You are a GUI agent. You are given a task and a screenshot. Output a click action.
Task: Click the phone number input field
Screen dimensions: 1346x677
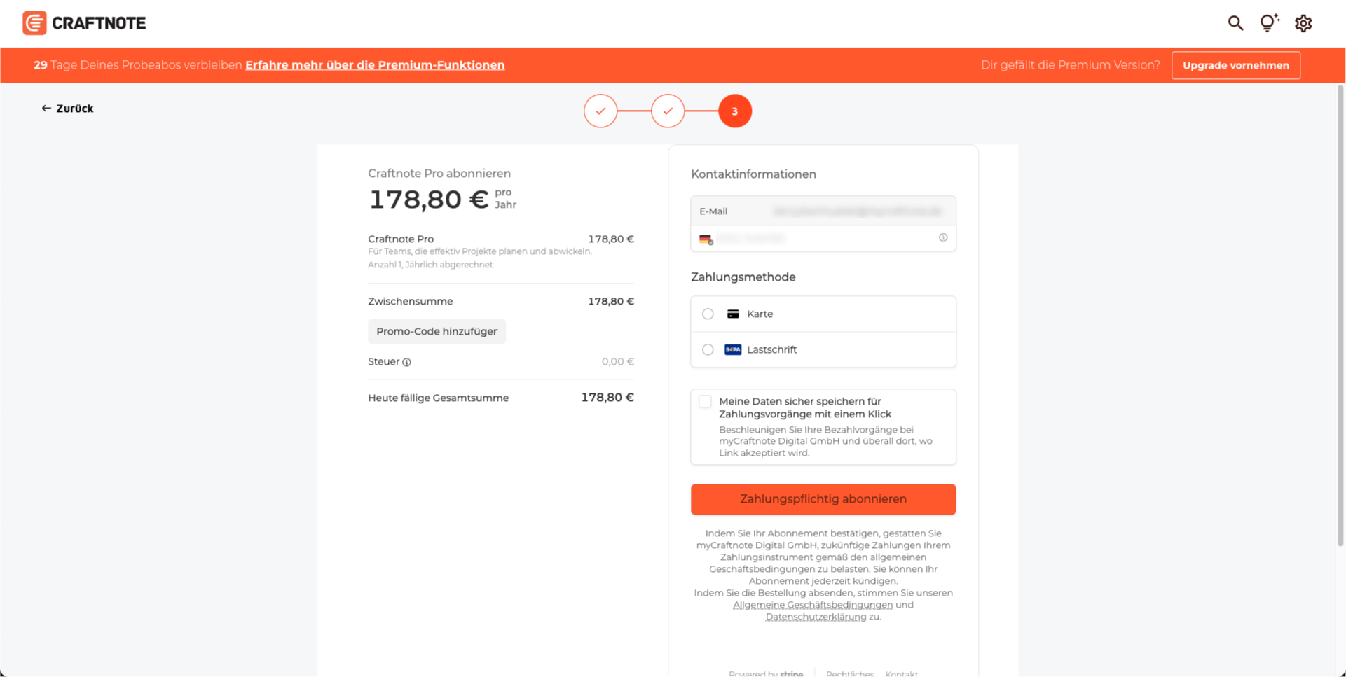[x=823, y=238]
